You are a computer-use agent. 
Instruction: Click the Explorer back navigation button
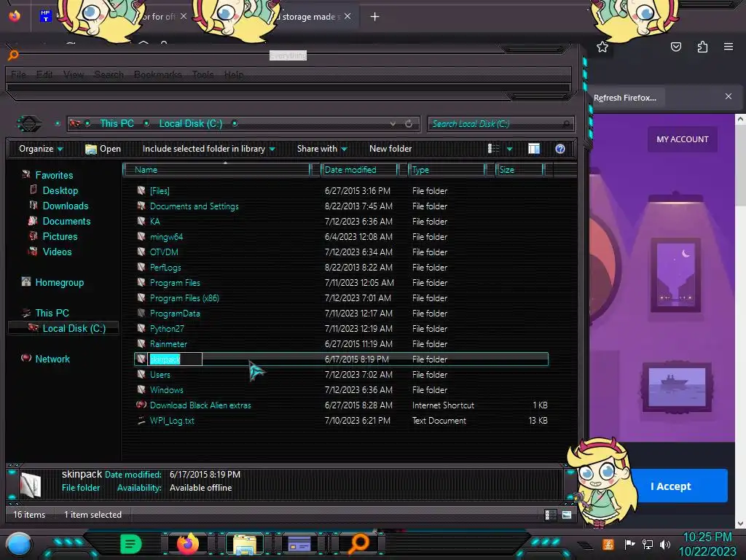(x=28, y=124)
